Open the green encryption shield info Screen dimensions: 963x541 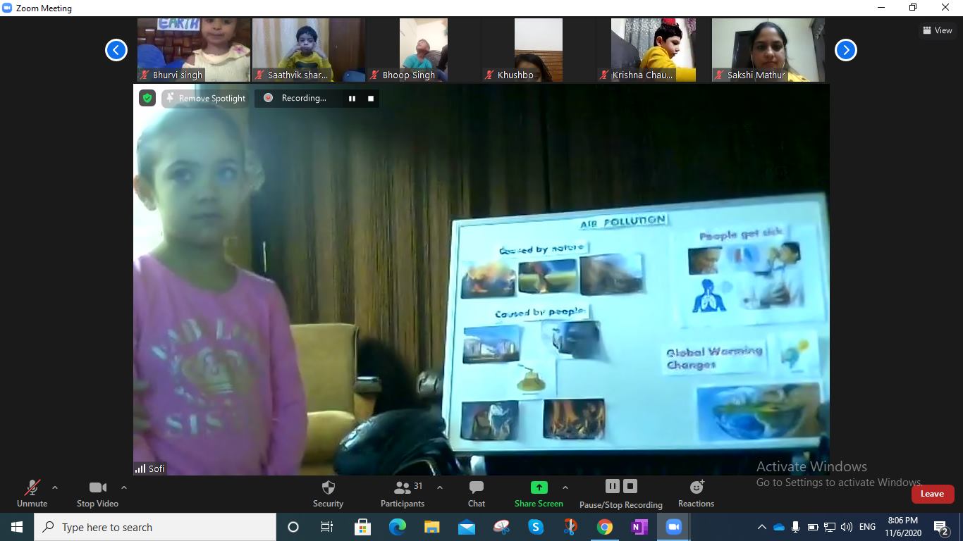(x=147, y=99)
